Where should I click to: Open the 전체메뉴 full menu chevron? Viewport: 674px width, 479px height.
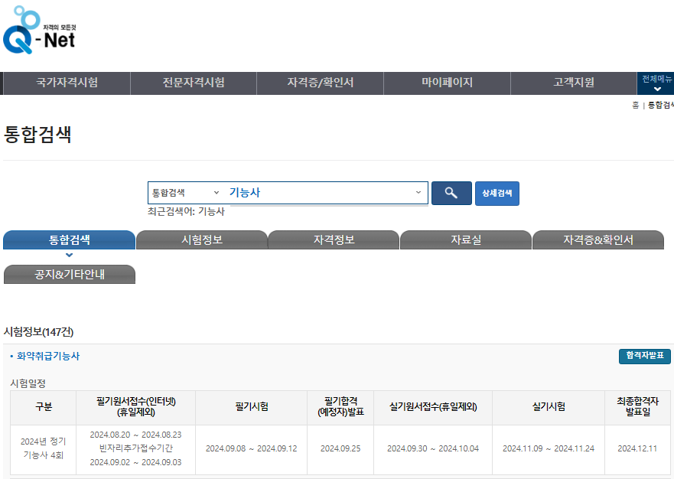[x=657, y=89]
